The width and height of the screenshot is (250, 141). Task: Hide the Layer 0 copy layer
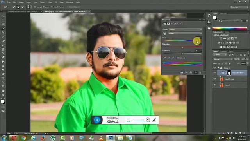214,79
